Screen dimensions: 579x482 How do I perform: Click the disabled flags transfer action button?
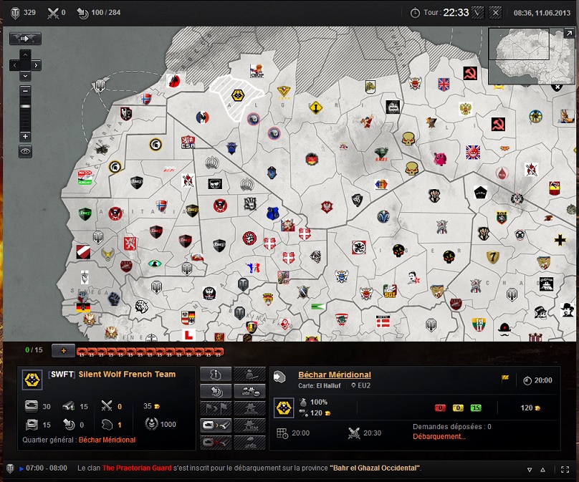[x=216, y=408]
